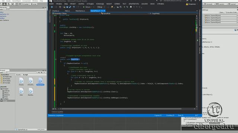This screenshot has width=238, height=133.
Task: Open the ОКНО menu in Visual Studio
Action: click(x=152, y=4)
